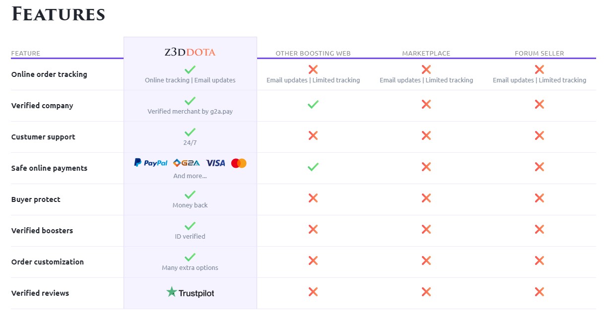Click Z3DDOTA green check for Buyer protect
The image size is (611, 326).
(190, 195)
